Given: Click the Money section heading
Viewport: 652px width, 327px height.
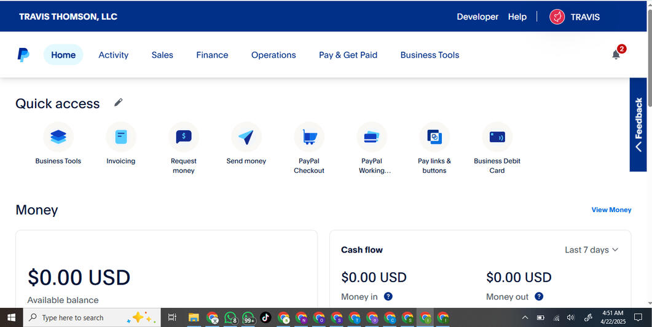Looking at the screenshot, I should (37, 210).
